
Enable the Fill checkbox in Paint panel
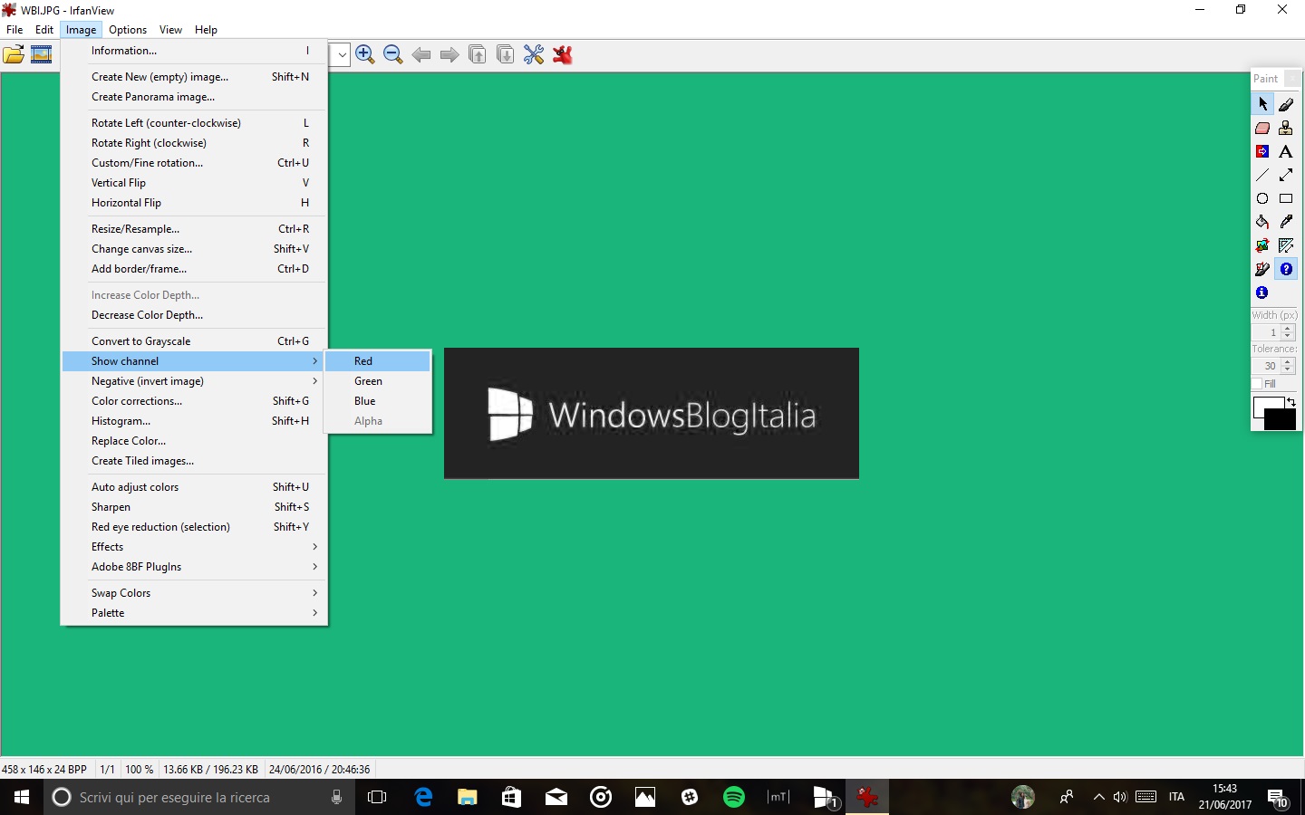(x=1257, y=384)
